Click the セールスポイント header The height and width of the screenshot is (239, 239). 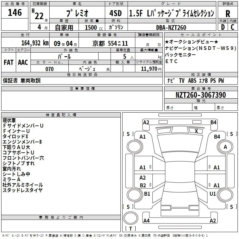201,35
